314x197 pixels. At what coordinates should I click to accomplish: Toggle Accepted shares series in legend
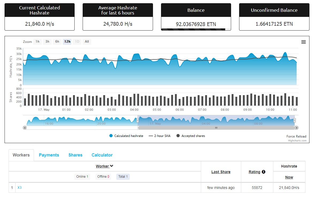point(191,136)
